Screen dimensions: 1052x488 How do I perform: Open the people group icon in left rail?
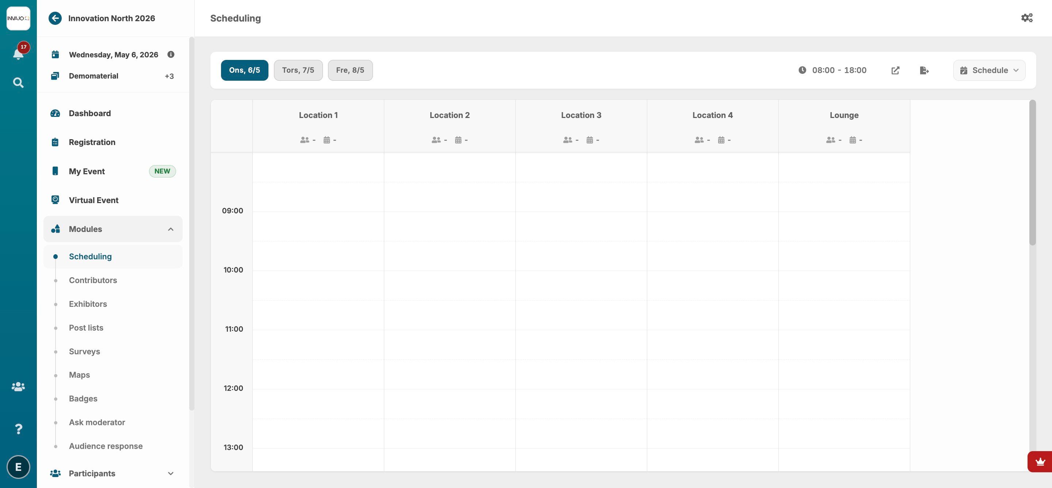click(18, 386)
